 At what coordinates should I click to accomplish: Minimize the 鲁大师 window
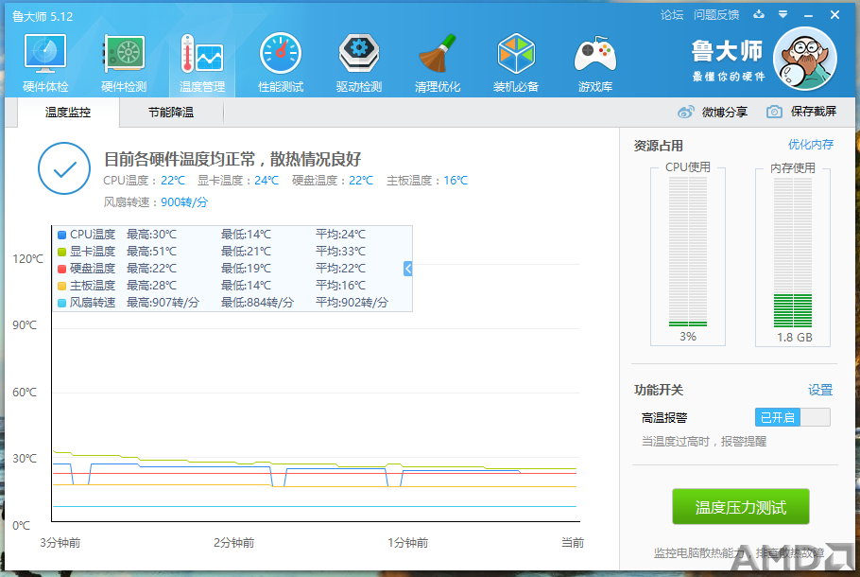[808, 15]
